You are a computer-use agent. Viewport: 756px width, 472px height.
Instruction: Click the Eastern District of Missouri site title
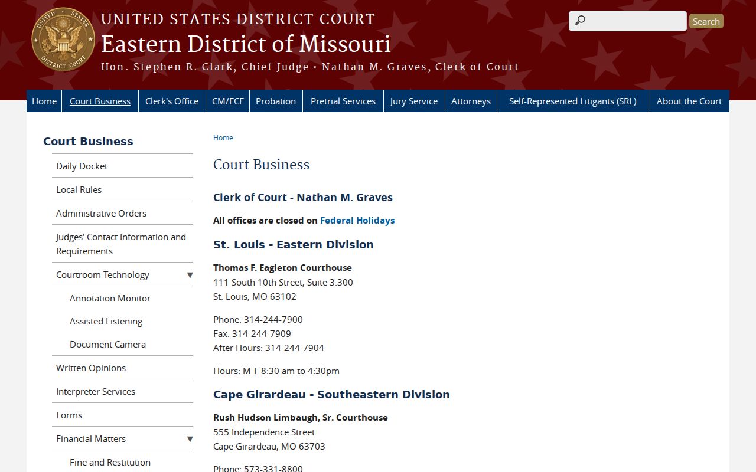(x=246, y=44)
